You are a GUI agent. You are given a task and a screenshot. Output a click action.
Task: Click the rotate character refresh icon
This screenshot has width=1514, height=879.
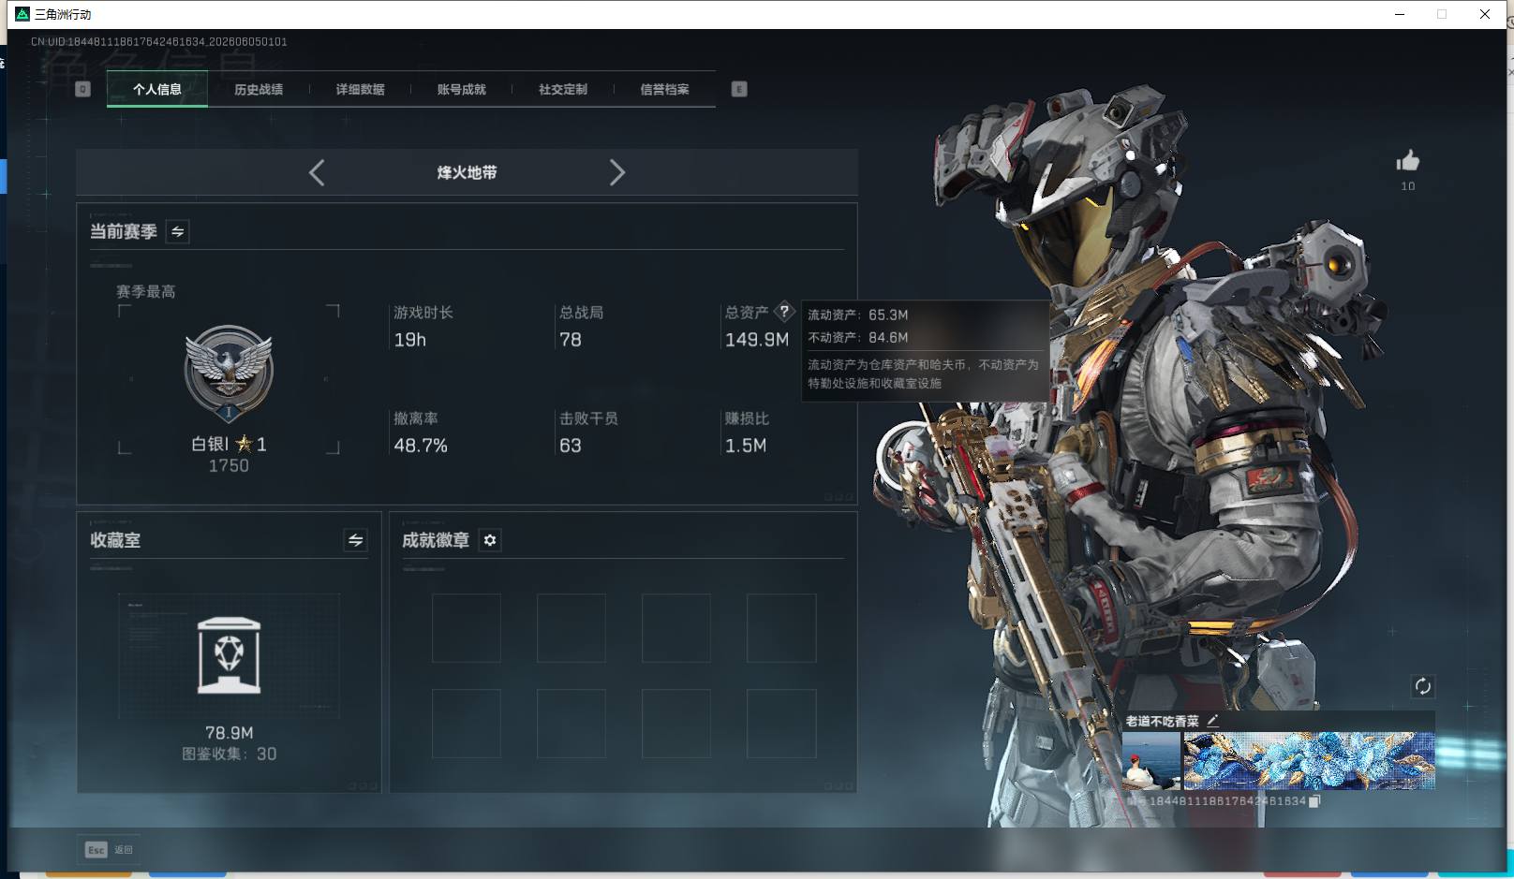1422,686
